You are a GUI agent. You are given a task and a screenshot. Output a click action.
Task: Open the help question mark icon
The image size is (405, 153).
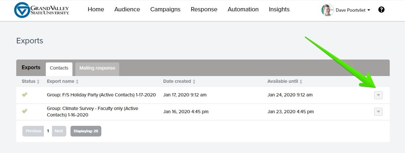(x=382, y=10)
